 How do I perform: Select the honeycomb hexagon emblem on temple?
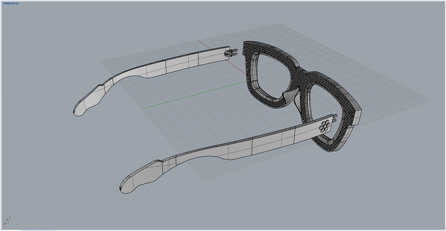pyautogui.click(x=325, y=126)
